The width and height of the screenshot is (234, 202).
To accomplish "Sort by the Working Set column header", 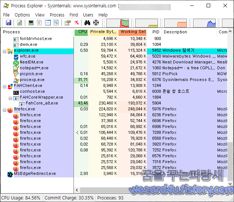I will pos(132,32).
